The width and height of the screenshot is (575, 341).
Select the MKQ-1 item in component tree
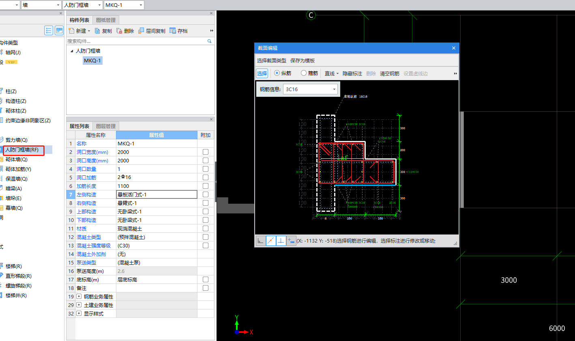click(92, 60)
